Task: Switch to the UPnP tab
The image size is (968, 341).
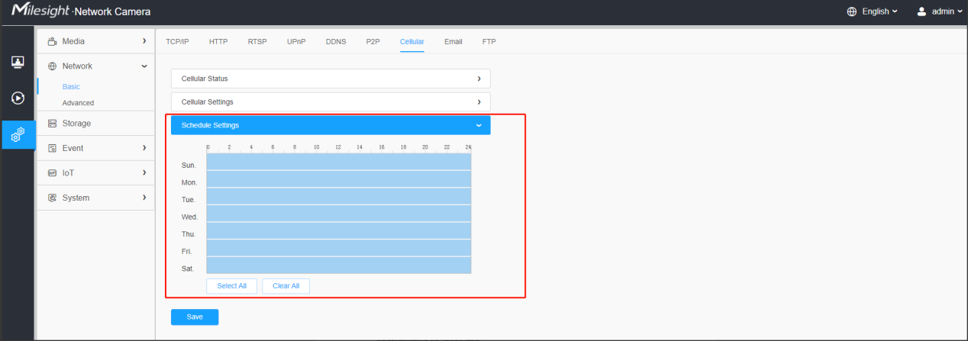Action: 296,41
